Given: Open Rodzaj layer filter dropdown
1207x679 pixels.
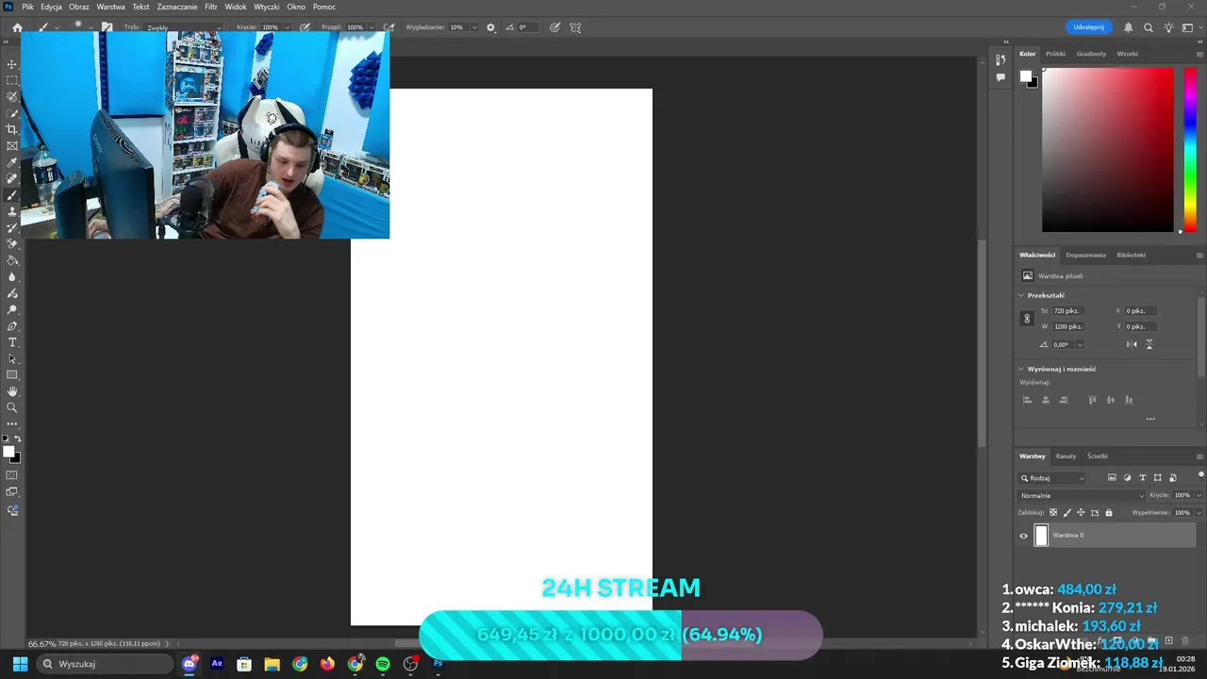Looking at the screenshot, I should (1052, 478).
